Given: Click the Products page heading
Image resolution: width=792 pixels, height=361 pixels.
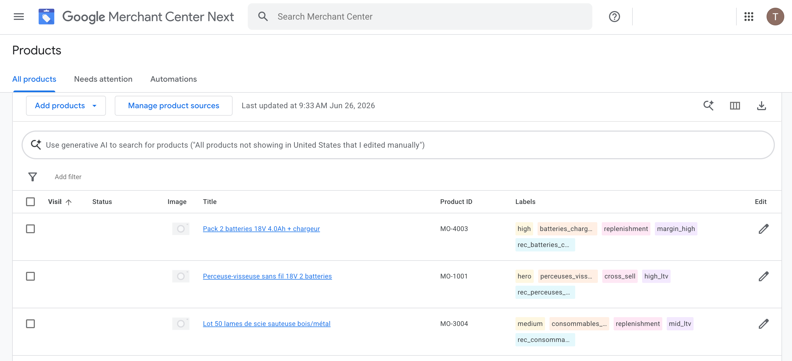Looking at the screenshot, I should (x=37, y=50).
